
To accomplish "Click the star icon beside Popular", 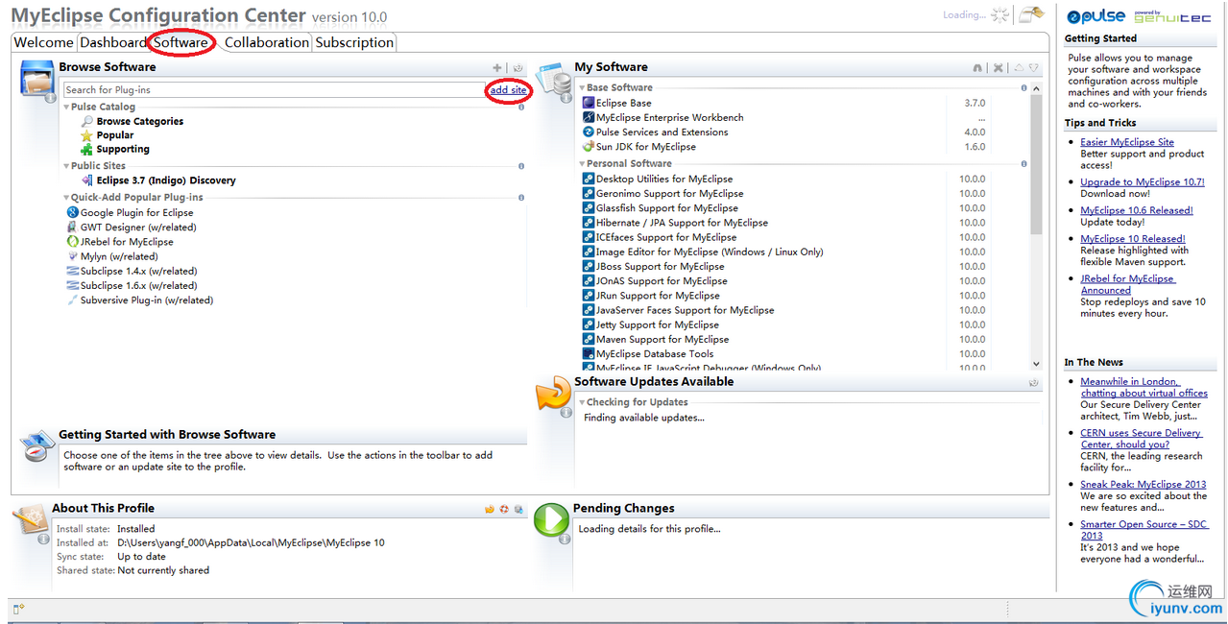I will coord(87,135).
